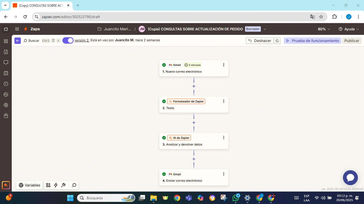Click the add-blocks grid icon in bottom toolbar
The width and height of the screenshot is (364, 204).
pos(48,185)
